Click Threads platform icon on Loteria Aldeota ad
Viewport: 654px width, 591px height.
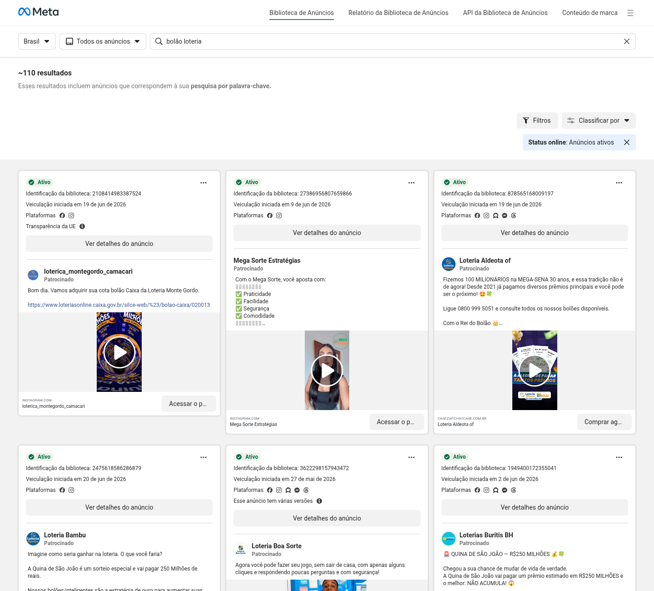514,215
